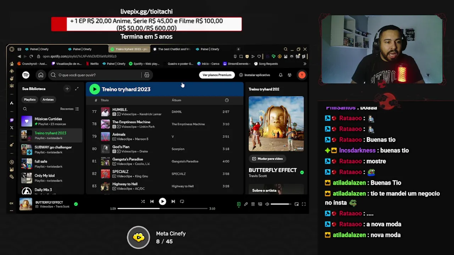This screenshot has height=255, width=454.
Task: Switch to Treino tryhard 2023 browser tab
Action: 129,49
